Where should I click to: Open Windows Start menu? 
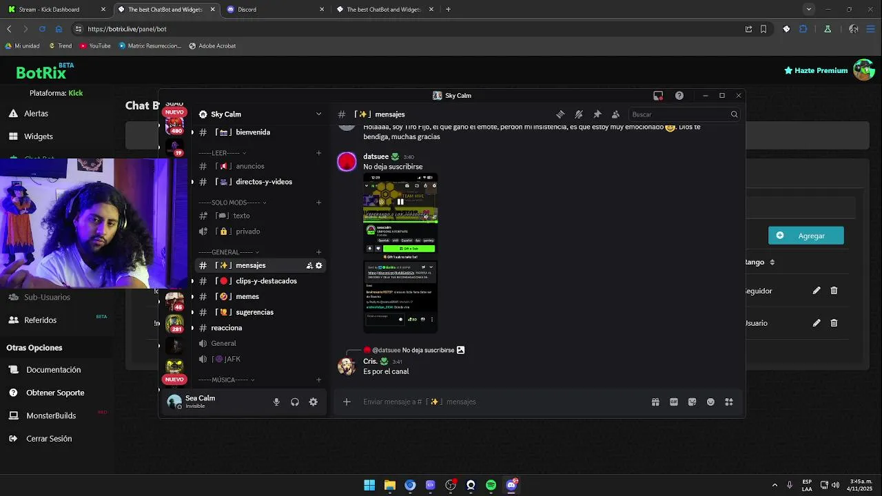point(369,485)
